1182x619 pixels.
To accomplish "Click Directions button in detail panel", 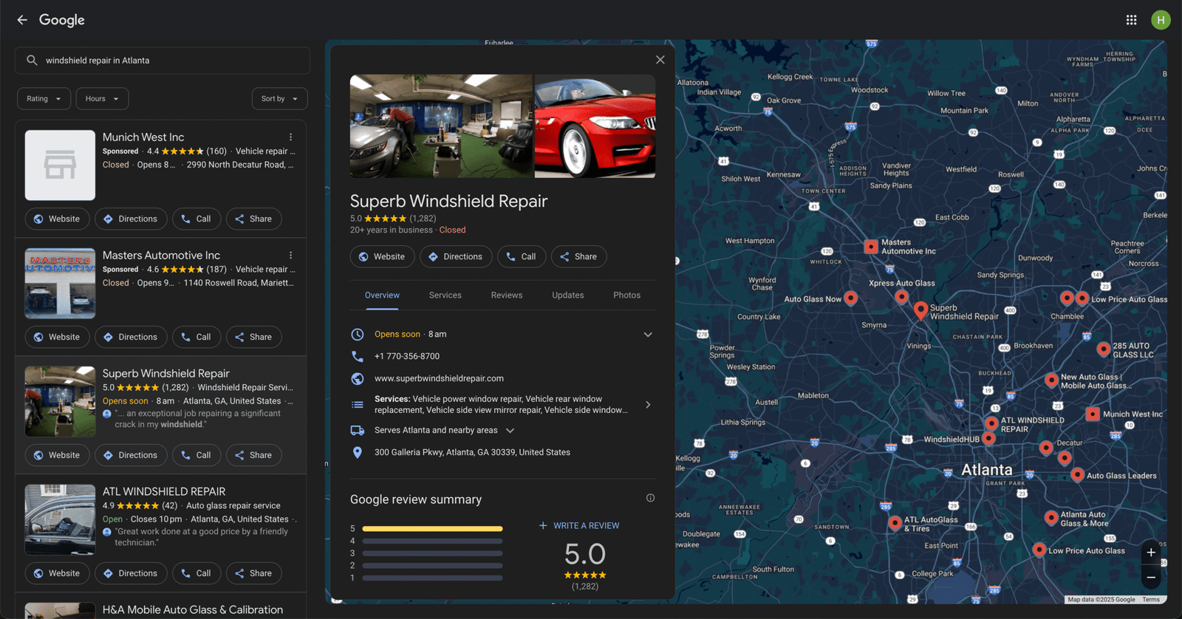I will click(x=456, y=257).
